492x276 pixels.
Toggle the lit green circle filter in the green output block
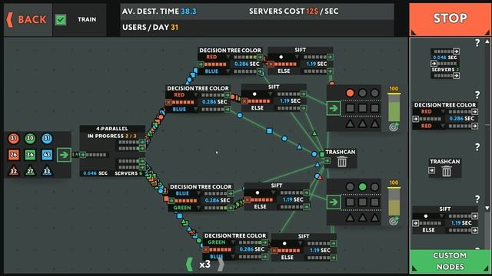point(362,187)
